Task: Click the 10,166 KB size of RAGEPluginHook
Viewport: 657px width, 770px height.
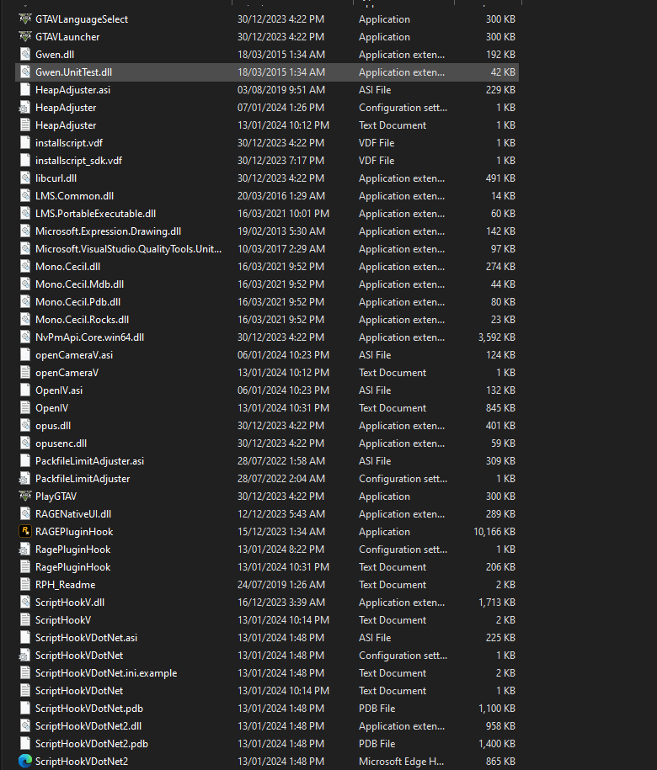Action: (x=494, y=532)
